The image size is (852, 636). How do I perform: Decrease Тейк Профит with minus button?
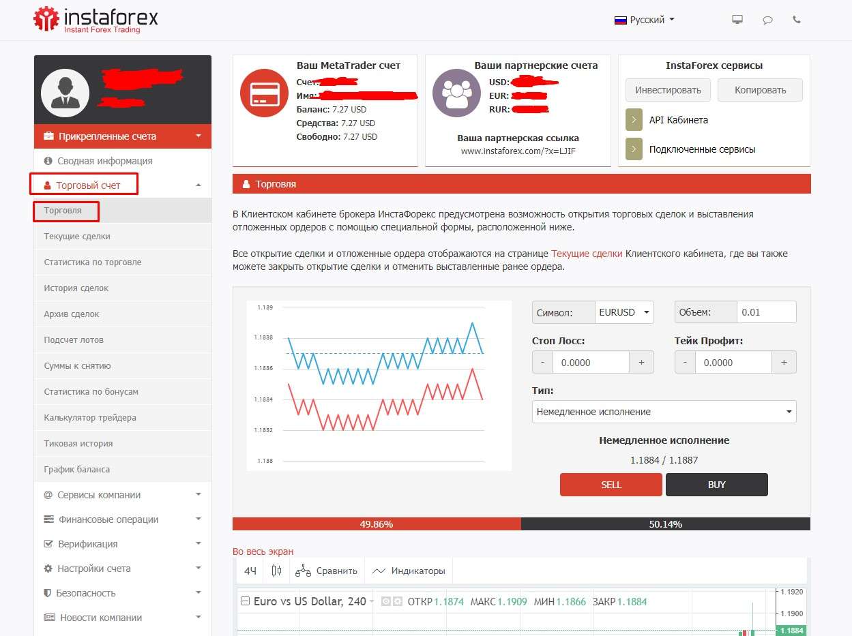(x=685, y=363)
